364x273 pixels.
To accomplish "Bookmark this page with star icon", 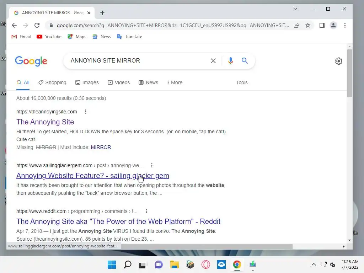I will coord(308,25).
